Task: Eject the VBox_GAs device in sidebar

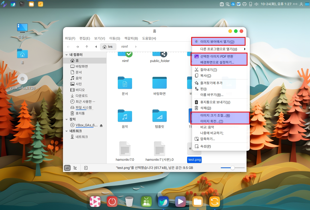Action: 101,125
